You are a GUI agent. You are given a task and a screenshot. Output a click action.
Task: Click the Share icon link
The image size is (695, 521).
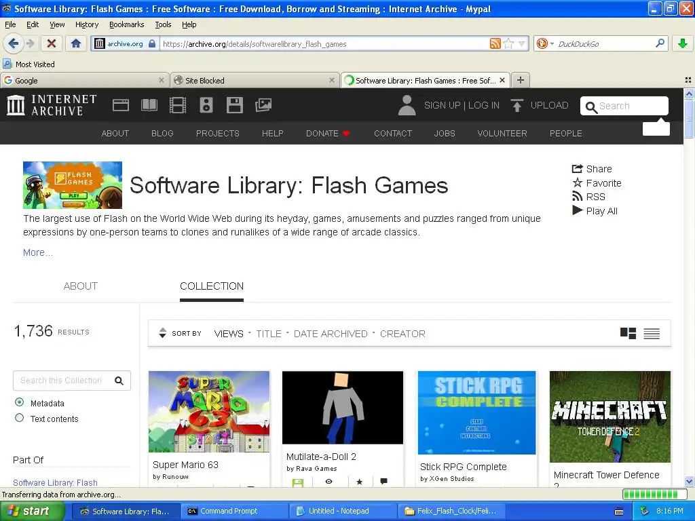tap(592, 169)
